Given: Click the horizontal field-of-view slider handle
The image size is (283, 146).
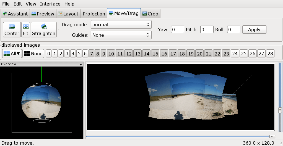Looking at the screenshot, I should pos(272,136).
